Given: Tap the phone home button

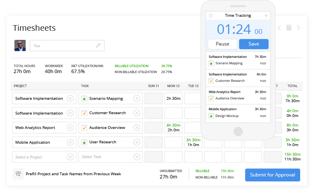Looking at the screenshot, I should click(x=238, y=131).
